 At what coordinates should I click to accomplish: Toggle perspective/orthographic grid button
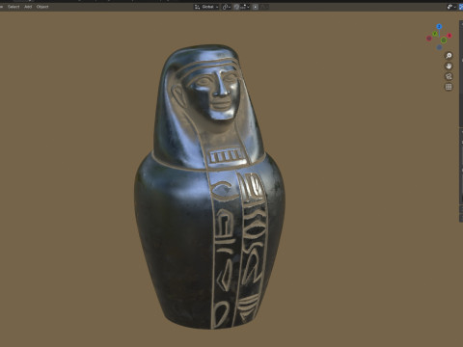449,87
